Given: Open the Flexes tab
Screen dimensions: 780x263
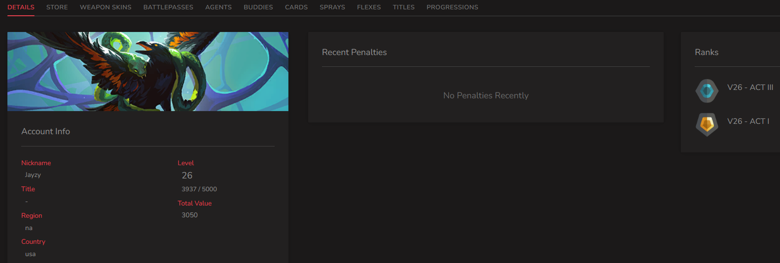Looking at the screenshot, I should pyautogui.click(x=369, y=7).
